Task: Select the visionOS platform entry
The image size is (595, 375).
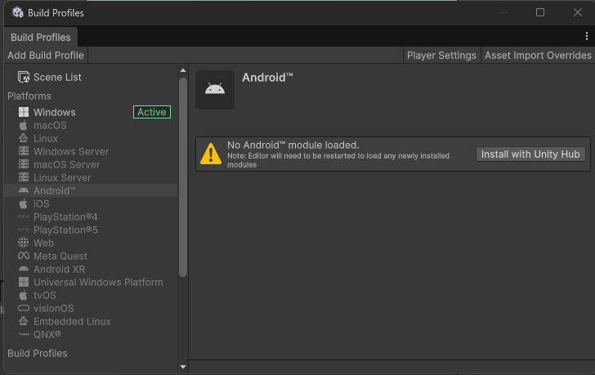Action: point(54,309)
